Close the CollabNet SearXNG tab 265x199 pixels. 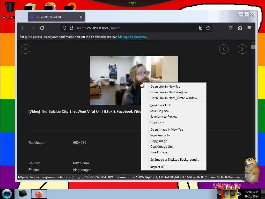81,17
